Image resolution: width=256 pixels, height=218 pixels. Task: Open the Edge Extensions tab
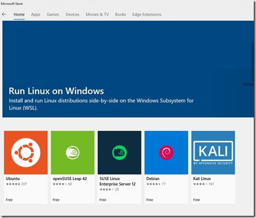[147, 14]
